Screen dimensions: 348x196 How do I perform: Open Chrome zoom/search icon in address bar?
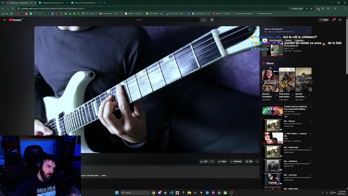pyautogui.click(x=307, y=8)
